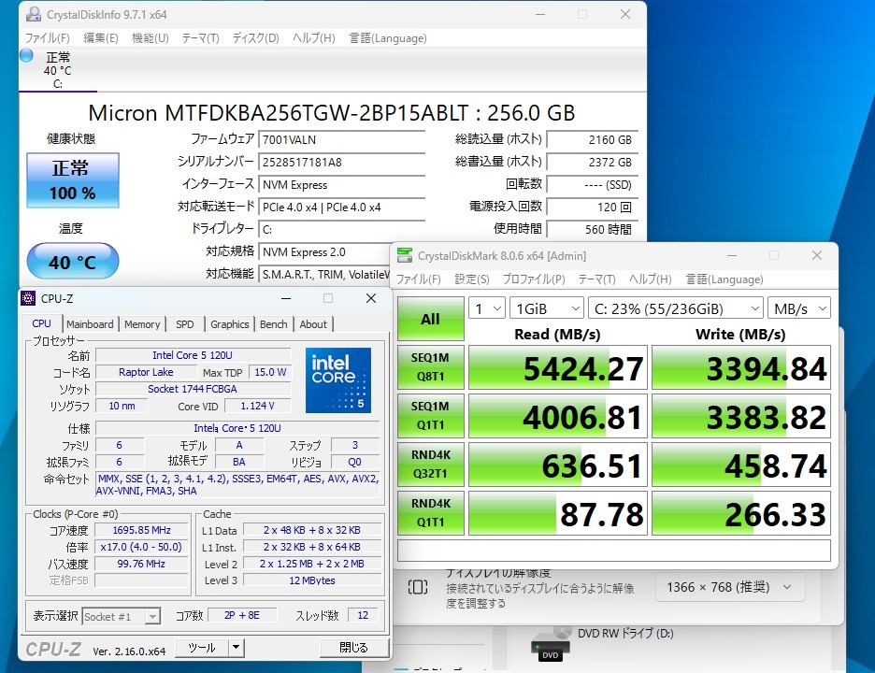
Task: Run the RND4K Q32T1 test
Action: tap(430, 465)
